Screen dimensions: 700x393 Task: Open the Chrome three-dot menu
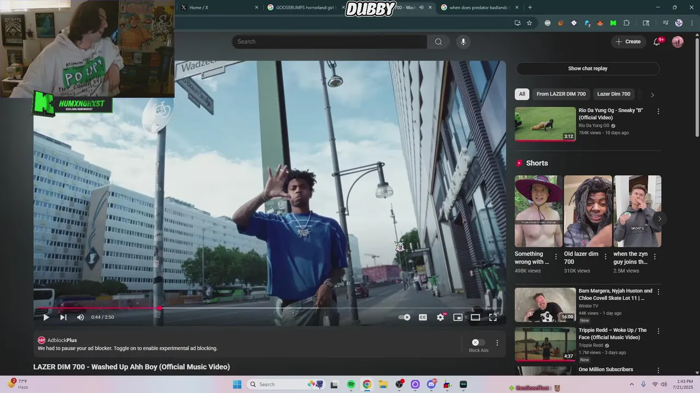(x=692, y=23)
